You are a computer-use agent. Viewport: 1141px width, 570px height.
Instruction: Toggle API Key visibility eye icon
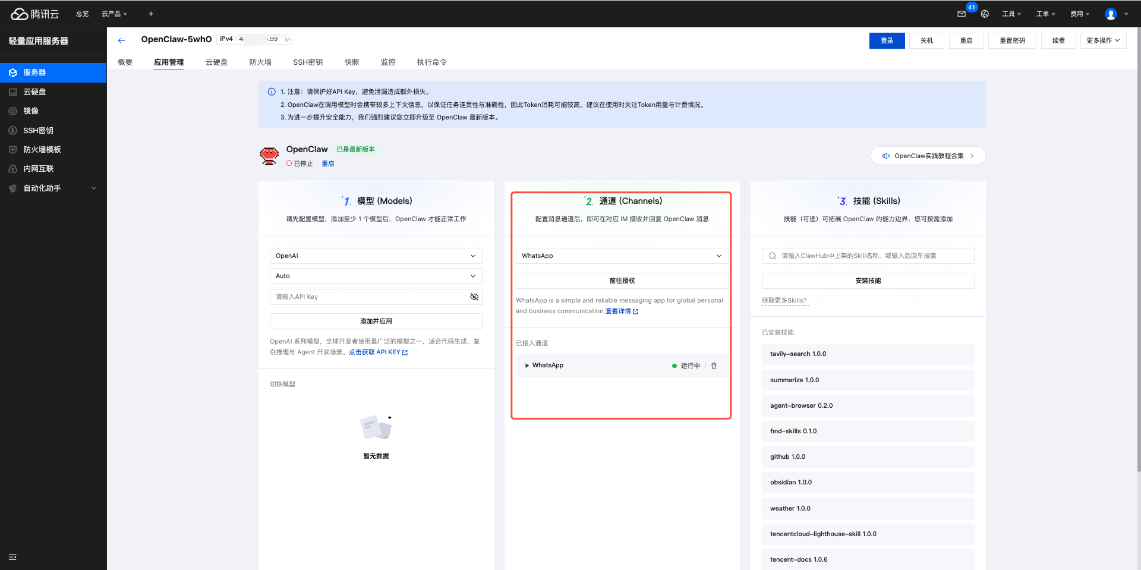(x=474, y=297)
